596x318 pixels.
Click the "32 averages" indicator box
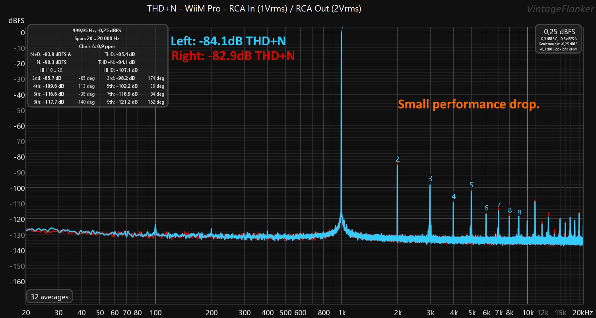point(50,297)
